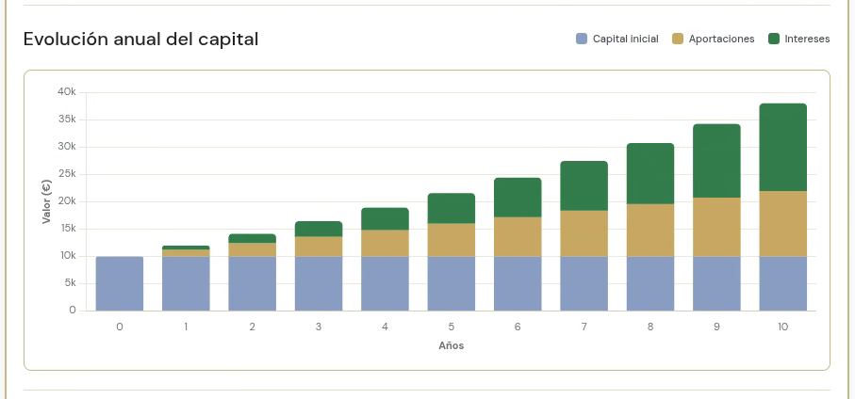
Task: Select the small green segment of year 1
Action: pos(186,247)
